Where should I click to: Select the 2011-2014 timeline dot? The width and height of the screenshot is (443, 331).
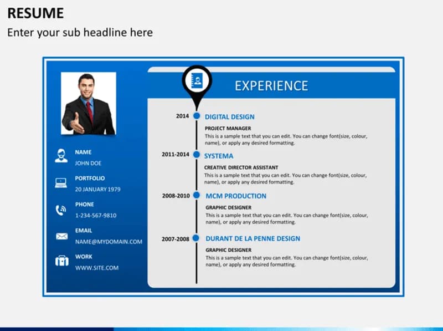click(197, 154)
